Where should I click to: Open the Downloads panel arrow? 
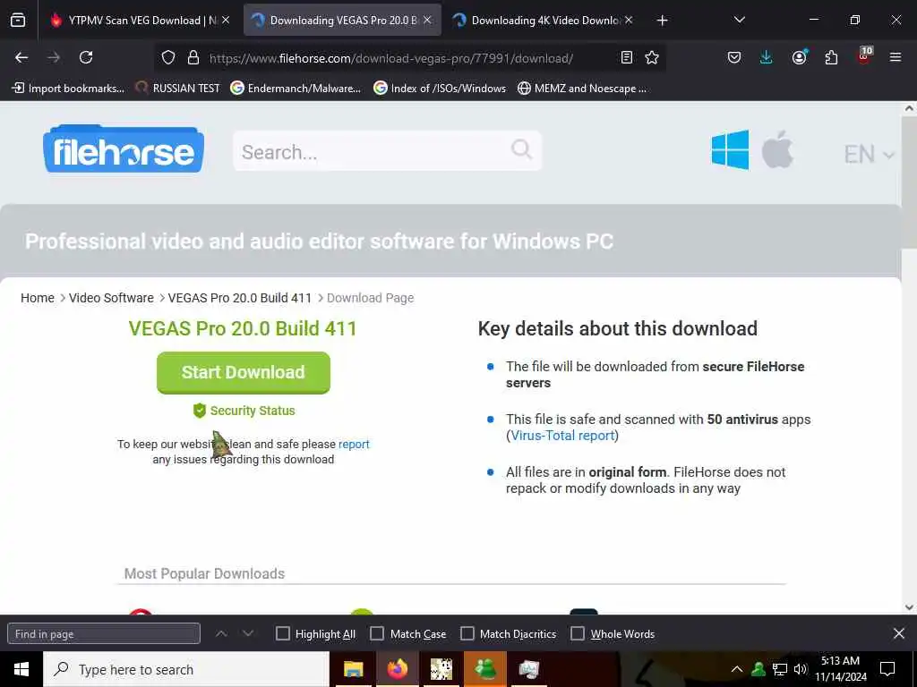coord(767,57)
